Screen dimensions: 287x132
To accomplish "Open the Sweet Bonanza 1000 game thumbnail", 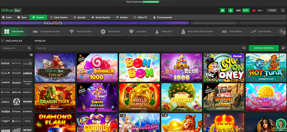I will pos(97,68).
